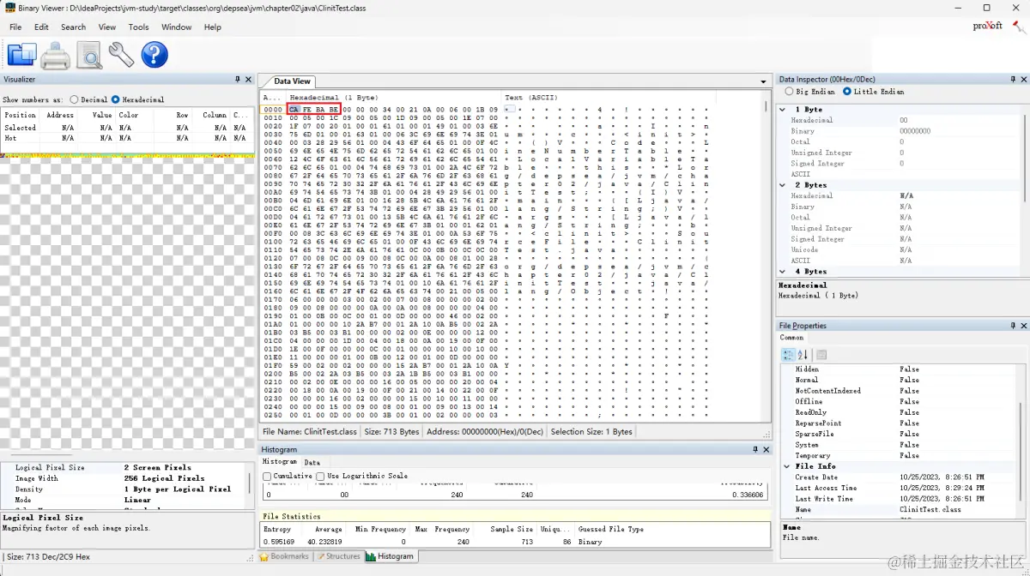Open Data View tab list dropdown arrow
The image size is (1030, 576).
(763, 81)
